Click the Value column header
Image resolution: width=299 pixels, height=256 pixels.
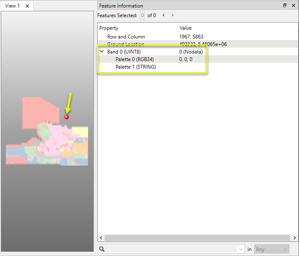click(235, 28)
